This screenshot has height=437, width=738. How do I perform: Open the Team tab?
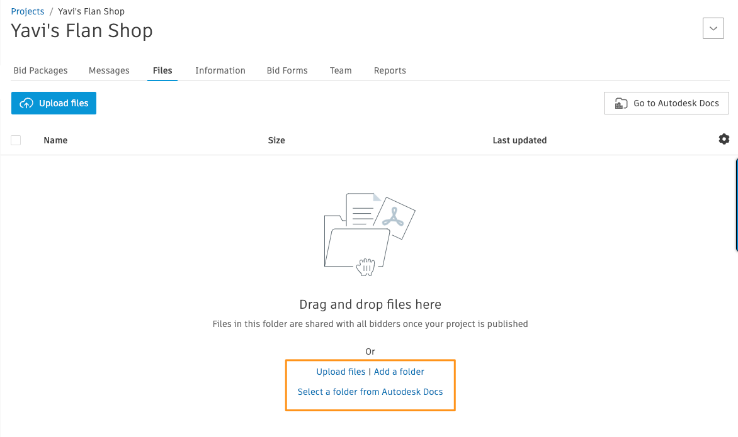click(341, 70)
